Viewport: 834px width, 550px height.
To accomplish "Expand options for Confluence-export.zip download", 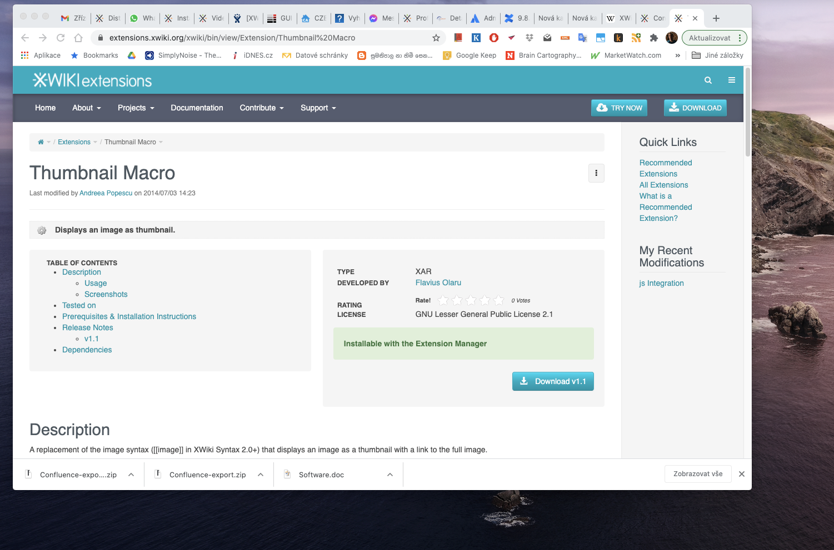I will tap(261, 475).
